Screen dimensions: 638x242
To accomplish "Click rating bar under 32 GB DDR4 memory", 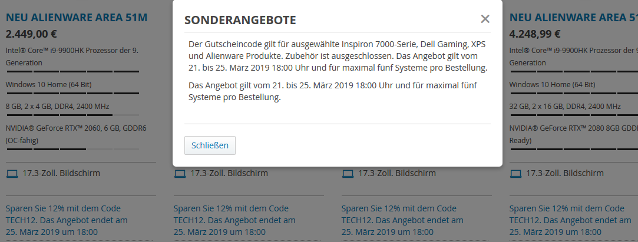I will coord(574,115).
